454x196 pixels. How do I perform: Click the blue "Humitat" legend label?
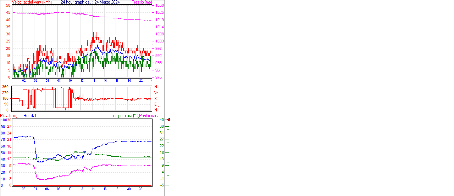tap(30, 116)
